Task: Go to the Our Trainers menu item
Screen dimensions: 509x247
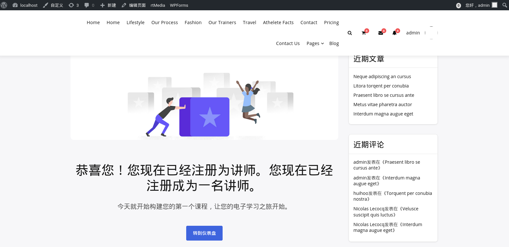Action: click(222, 23)
